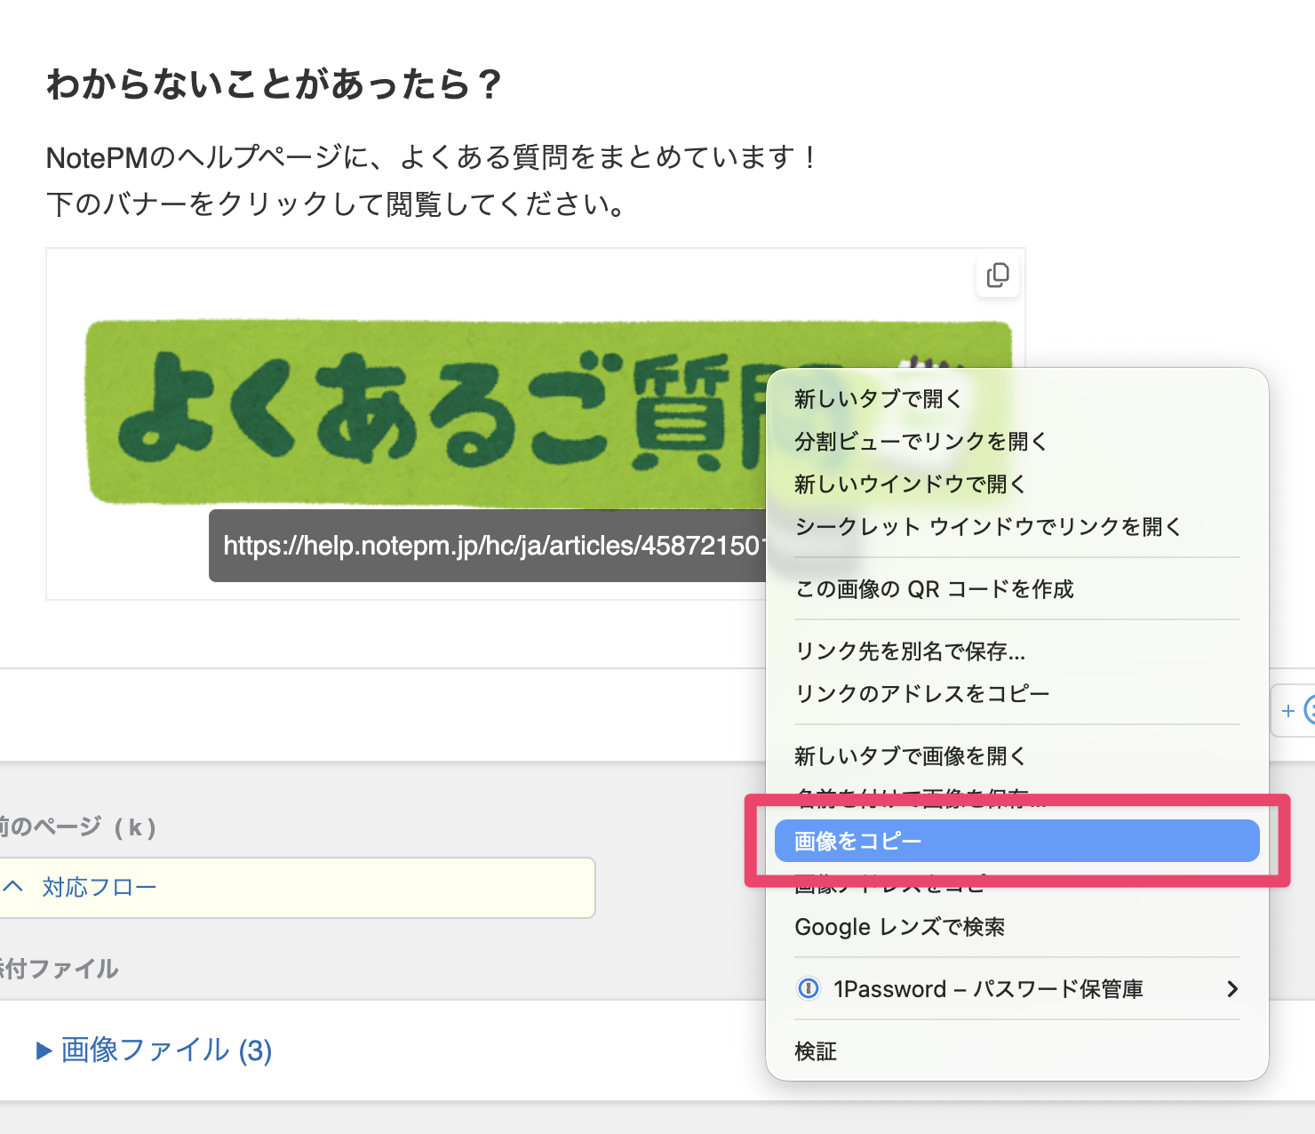This screenshot has height=1134, width=1315.
Task: Click the up chevron beside 対応フロー
Action: [13, 887]
